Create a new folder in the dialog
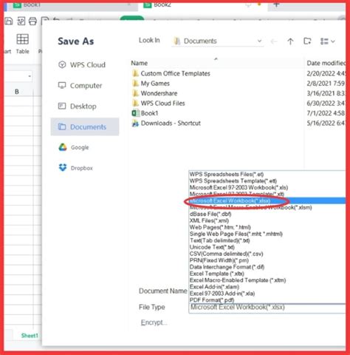Screen dimensions: 350x355 pos(307,41)
